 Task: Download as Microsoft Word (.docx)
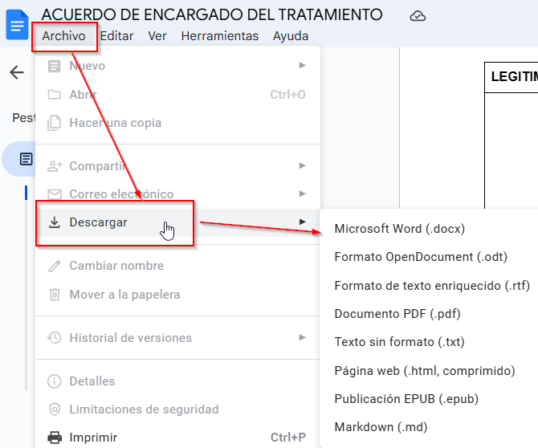pos(399,229)
